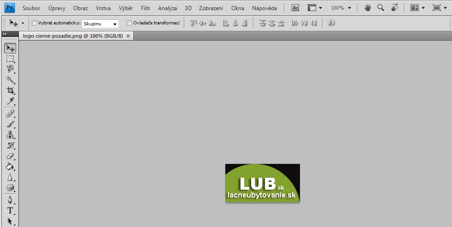Open the Zobrazení menu
The height and width of the screenshot is (227, 452).
[x=211, y=8]
